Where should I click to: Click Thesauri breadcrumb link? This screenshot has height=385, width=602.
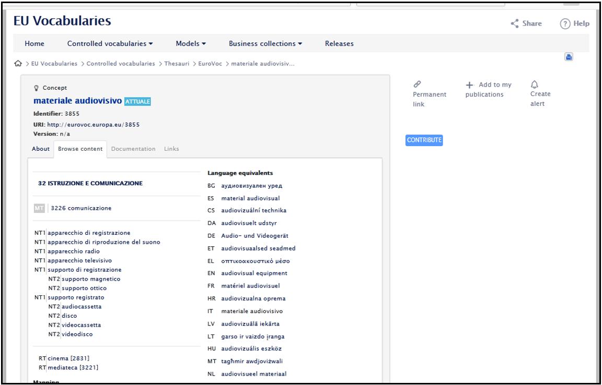177,64
